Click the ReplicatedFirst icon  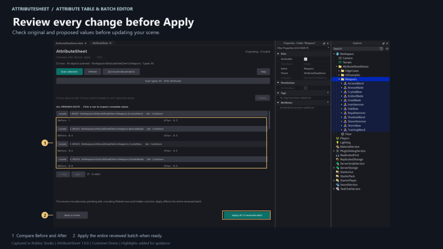(337, 155)
